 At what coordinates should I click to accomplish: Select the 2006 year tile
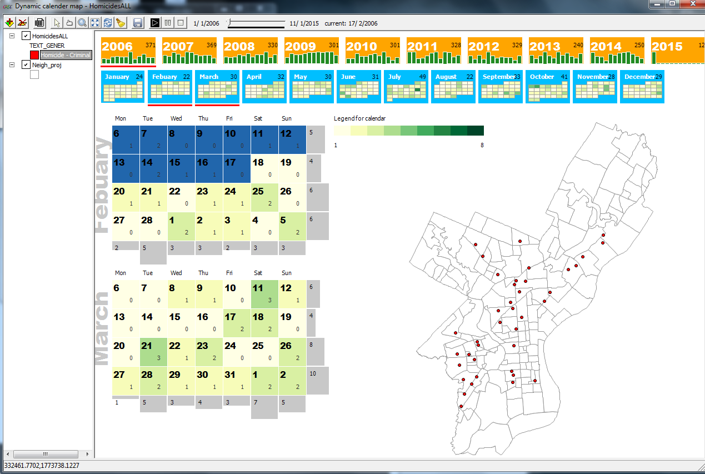(129, 51)
